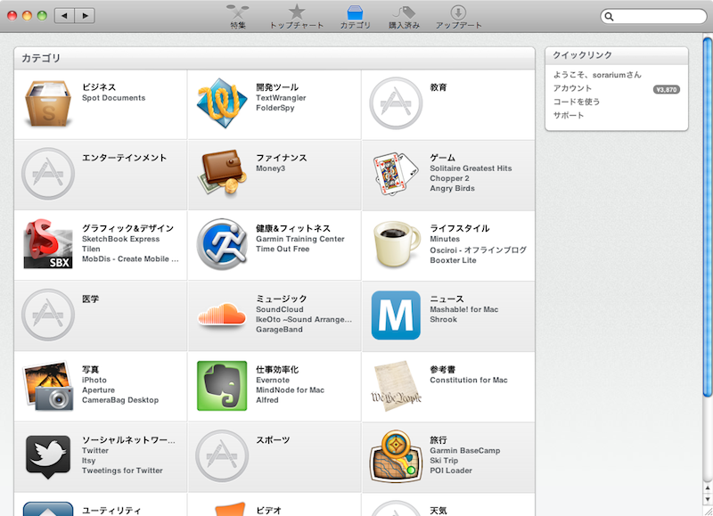Click the 開発ツール TextWrangler icon
The image size is (713, 516).
[x=222, y=102]
